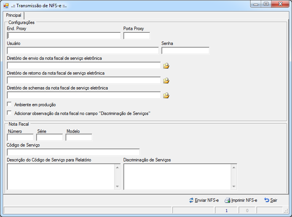The image size is (292, 217).
Task: Focus the diretório de envio text field
Action: coord(84,65)
